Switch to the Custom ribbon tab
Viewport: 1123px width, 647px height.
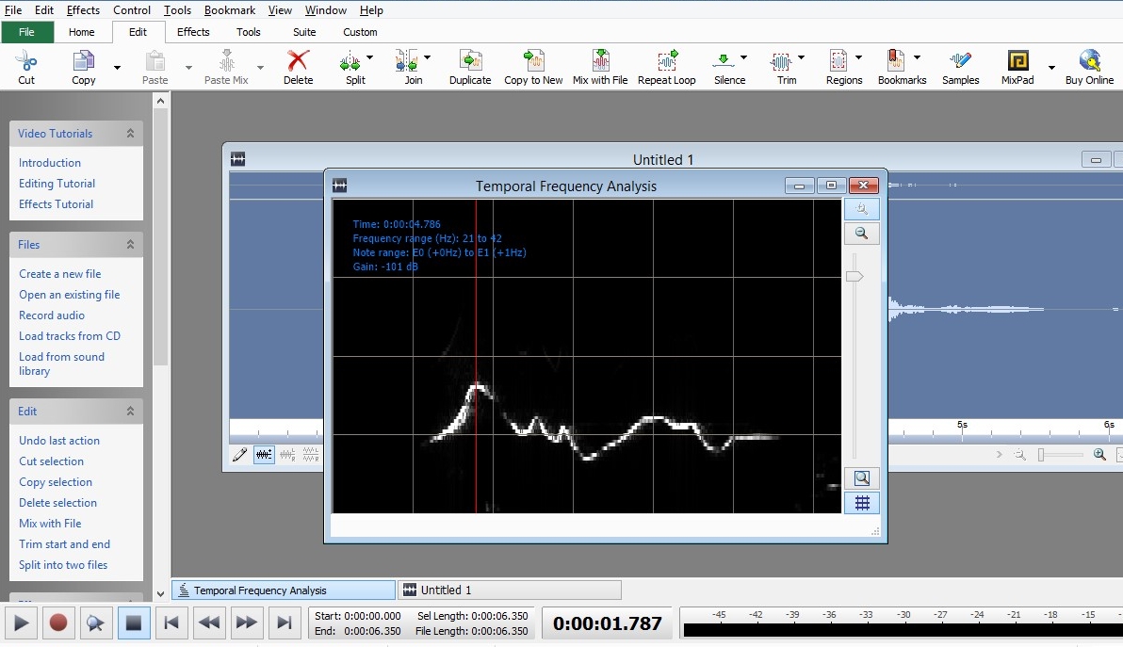click(x=360, y=32)
